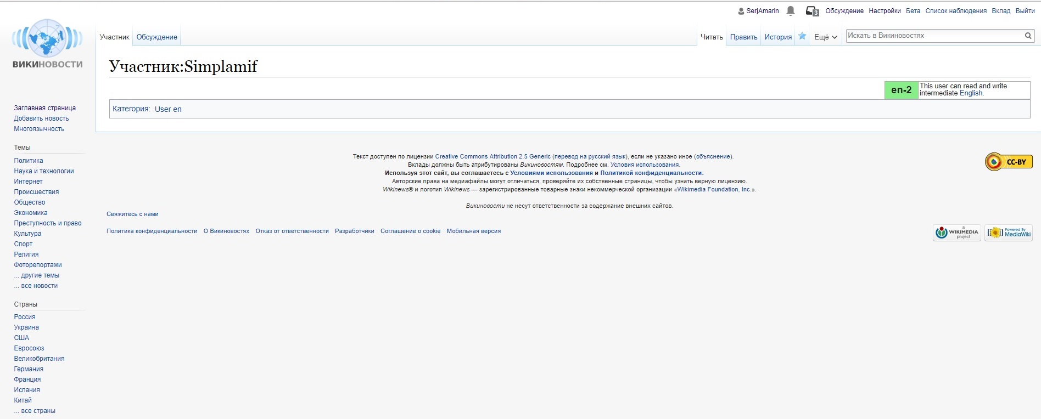Go to Заглавная страница
This screenshot has height=419, width=1041.
(x=44, y=108)
